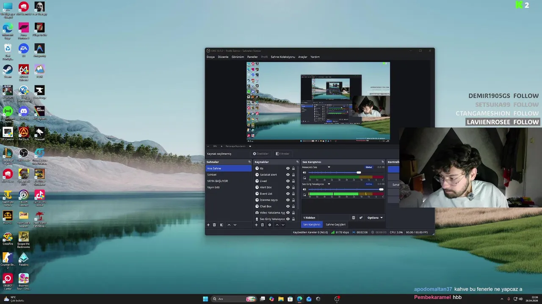Viewport: 542px width, 304px height.
Task: Open the EA app desktop icon
Action: [x=23, y=50]
